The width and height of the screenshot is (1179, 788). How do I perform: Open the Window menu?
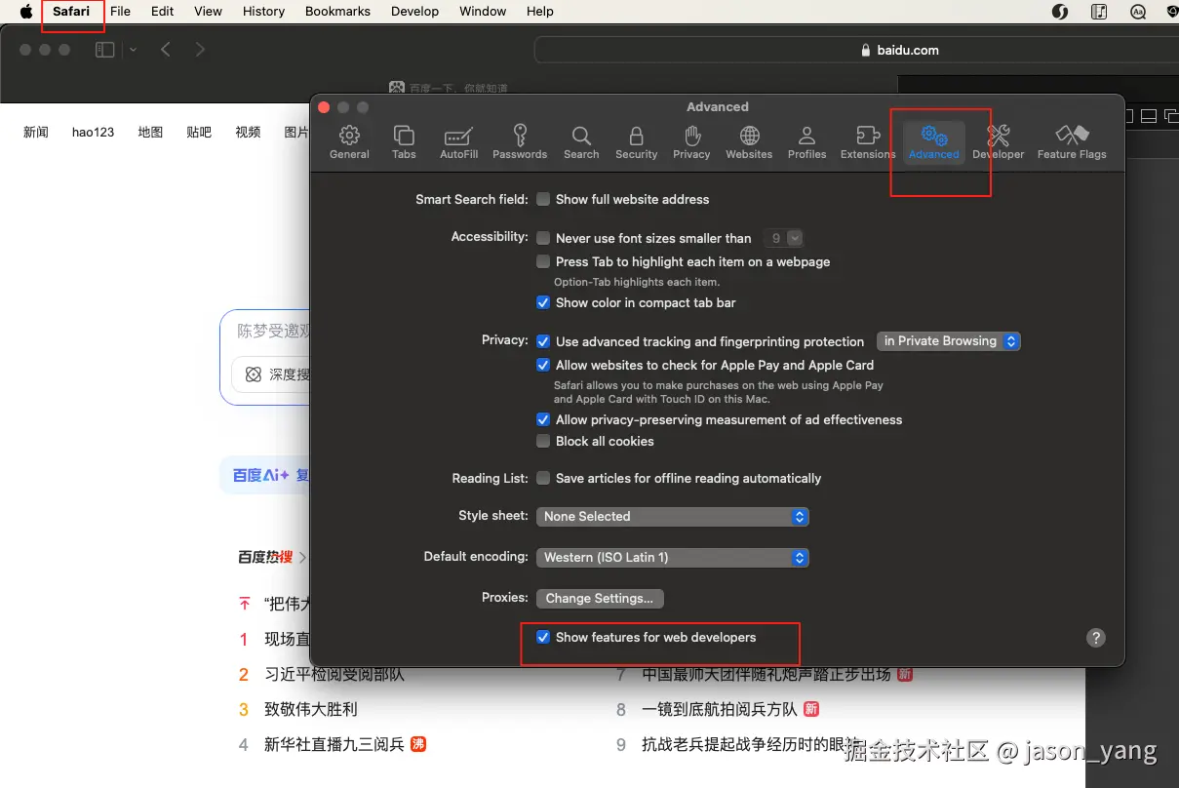[x=482, y=12]
